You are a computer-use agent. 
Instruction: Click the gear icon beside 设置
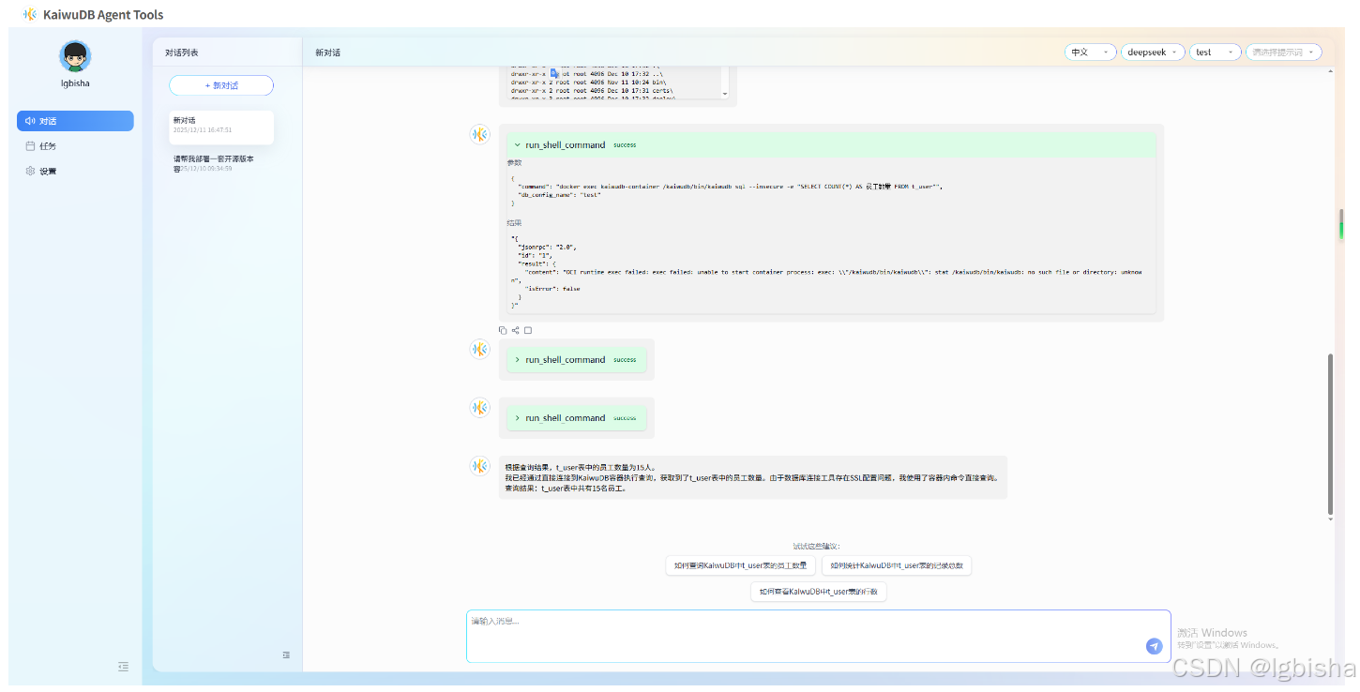coord(30,172)
